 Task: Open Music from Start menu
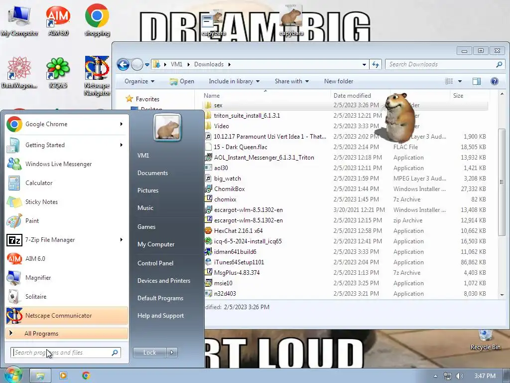[145, 208]
